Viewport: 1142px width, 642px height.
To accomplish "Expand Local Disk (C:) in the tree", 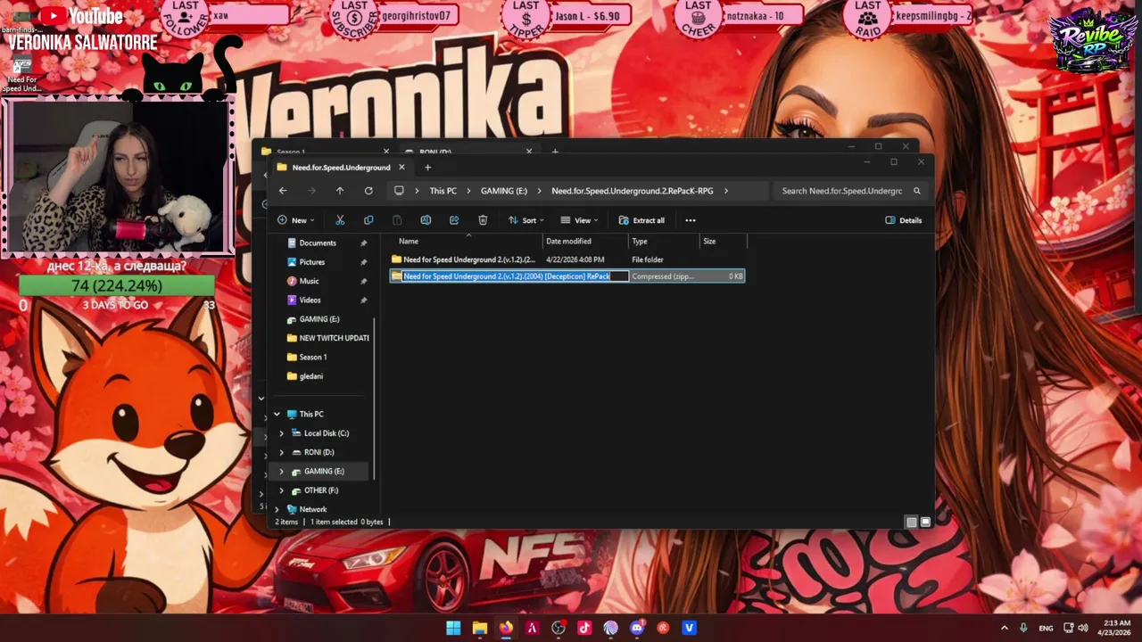I will pyautogui.click(x=282, y=433).
